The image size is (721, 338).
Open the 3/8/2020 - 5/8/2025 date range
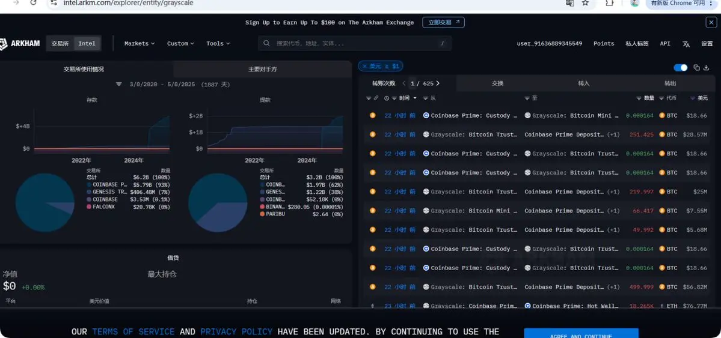point(180,85)
